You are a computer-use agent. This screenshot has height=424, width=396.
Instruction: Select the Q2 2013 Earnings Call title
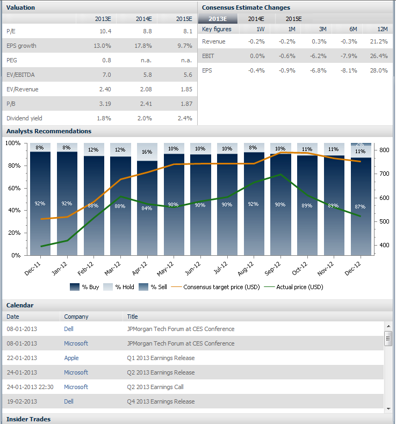tap(155, 387)
